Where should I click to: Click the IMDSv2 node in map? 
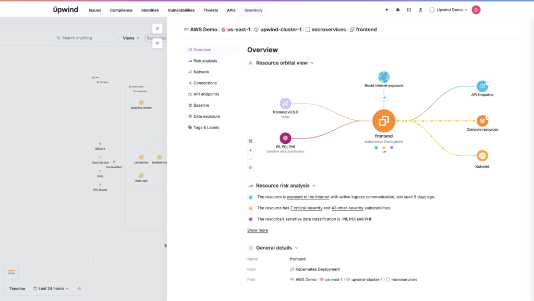pos(100,144)
